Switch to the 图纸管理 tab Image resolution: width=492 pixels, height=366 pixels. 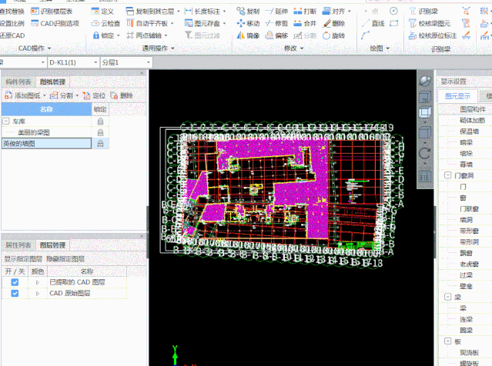pyautogui.click(x=52, y=82)
